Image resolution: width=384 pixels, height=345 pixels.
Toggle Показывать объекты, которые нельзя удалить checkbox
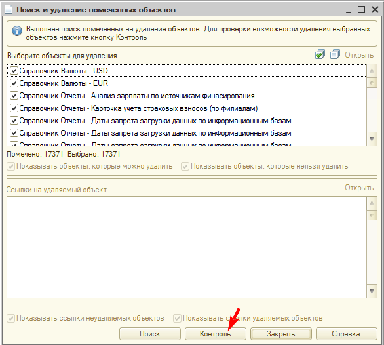coord(185,166)
